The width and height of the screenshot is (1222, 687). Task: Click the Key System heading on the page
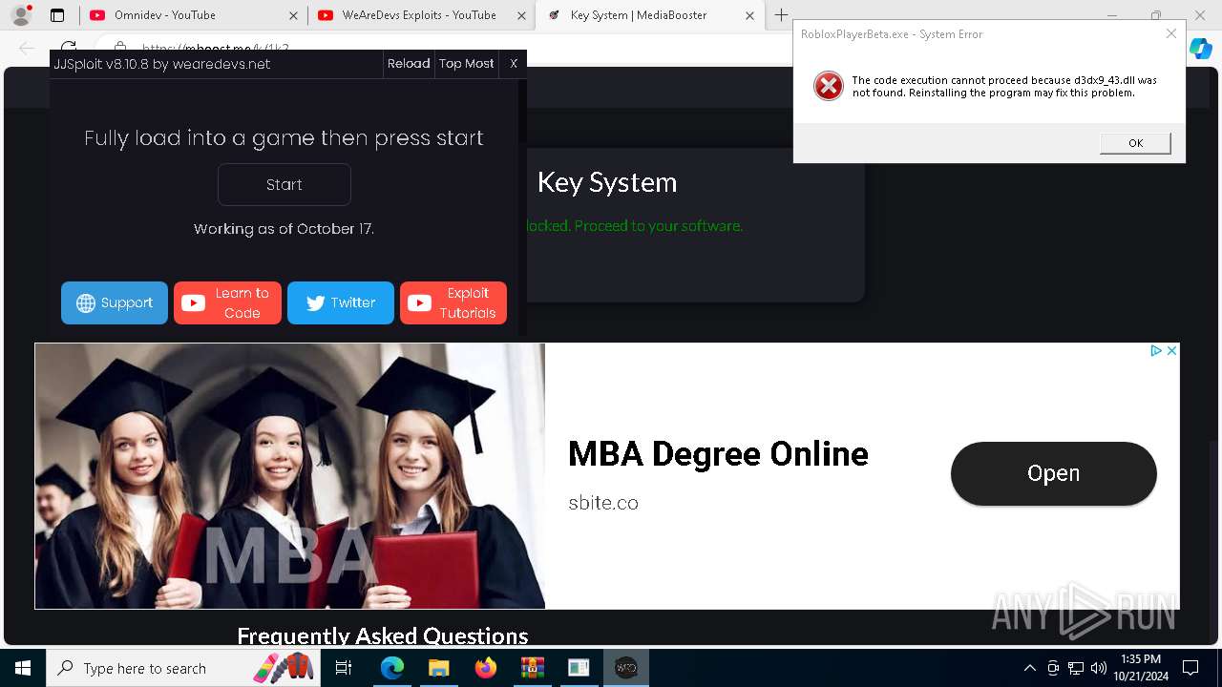(607, 182)
